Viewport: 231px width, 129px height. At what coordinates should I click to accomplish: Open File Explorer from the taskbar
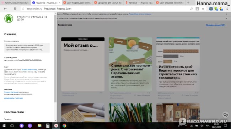pos(39,125)
